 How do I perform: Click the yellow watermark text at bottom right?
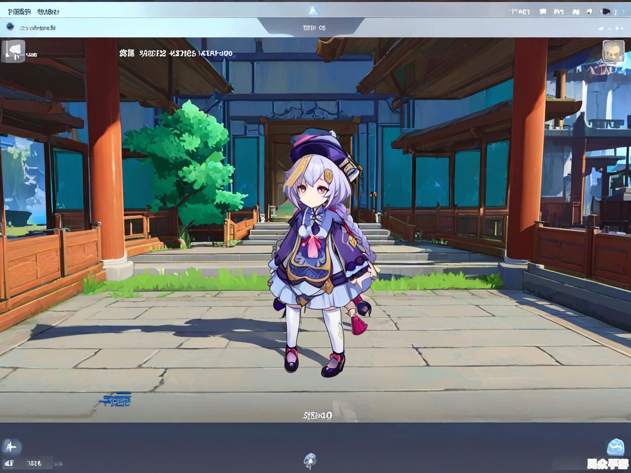(x=607, y=464)
